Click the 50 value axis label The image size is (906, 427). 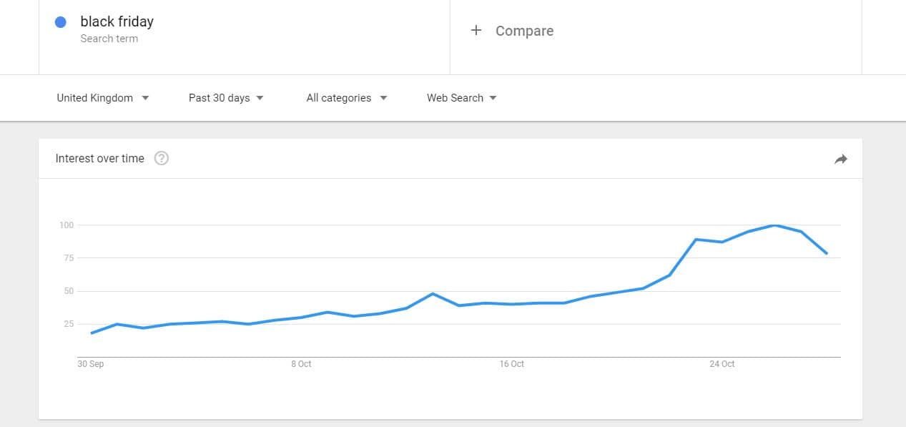click(x=69, y=291)
